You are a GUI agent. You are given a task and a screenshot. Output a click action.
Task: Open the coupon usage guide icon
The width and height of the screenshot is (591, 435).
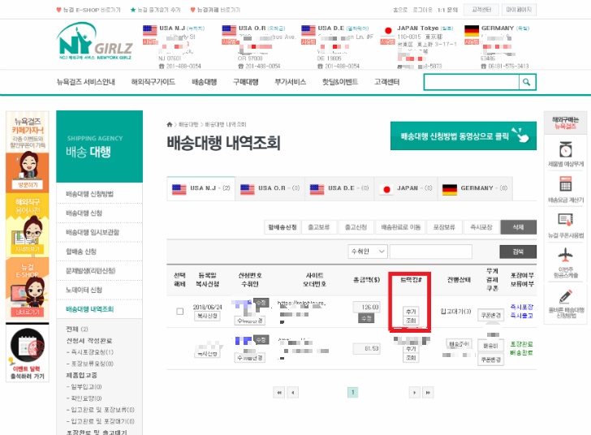pyautogui.click(x=565, y=220)
